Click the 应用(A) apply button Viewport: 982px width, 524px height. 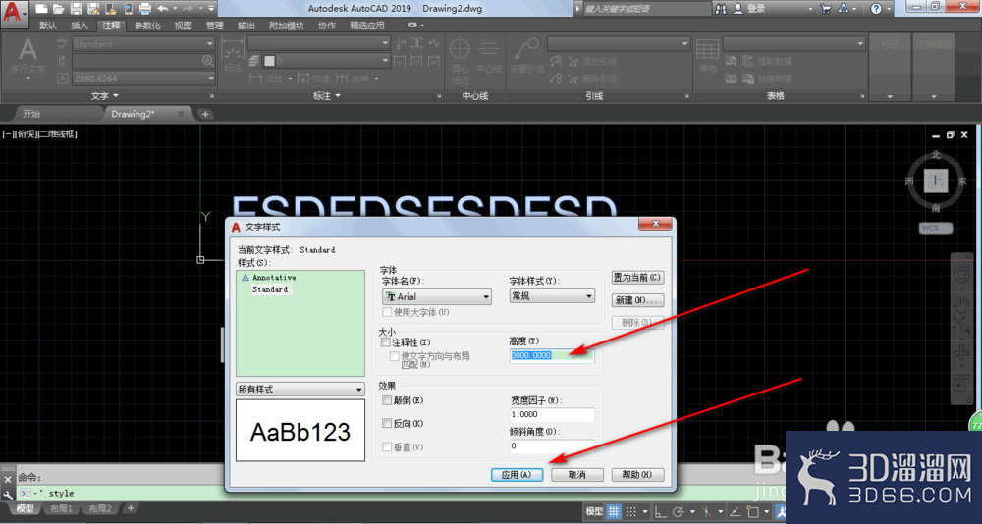point(517,475)
